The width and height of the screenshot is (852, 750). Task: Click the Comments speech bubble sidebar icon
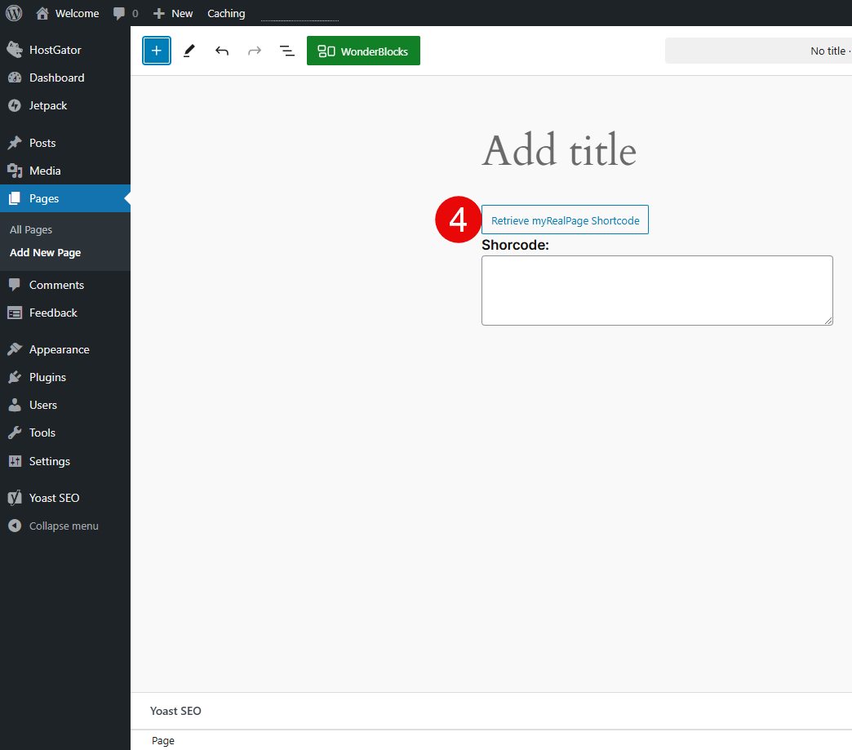coord(15,285)
